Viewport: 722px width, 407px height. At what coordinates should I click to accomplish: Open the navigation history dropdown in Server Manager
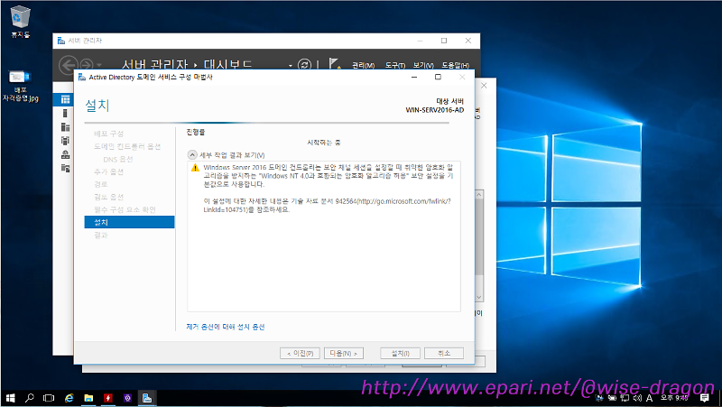(x=99, y=65)
